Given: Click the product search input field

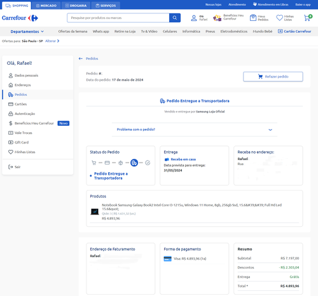Looking at the screenshot, I should tap(118, 18).
